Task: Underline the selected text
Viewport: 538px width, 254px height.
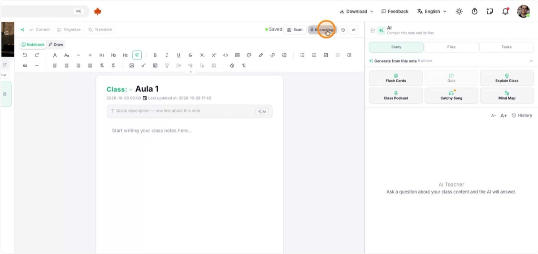Action: pyautogui.click(x=178, y=55)
